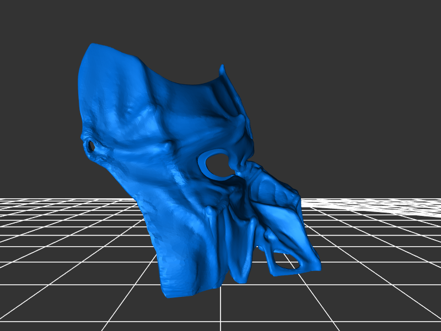This screenshot has width=441, height=331.
Task: Select the pointed tip at model's upper right
Action: point(222,68)
